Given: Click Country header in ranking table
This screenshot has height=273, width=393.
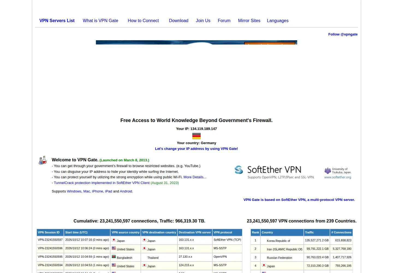Looking at the screenshot, I should (x=282, y=232).
